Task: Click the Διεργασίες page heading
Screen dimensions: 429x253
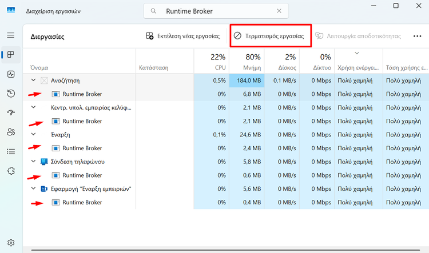Action: 47,37
